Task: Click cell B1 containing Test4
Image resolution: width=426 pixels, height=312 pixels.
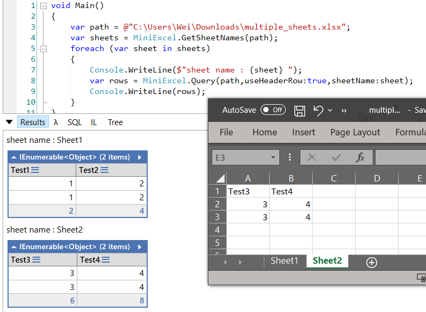Action: [291, 191]
